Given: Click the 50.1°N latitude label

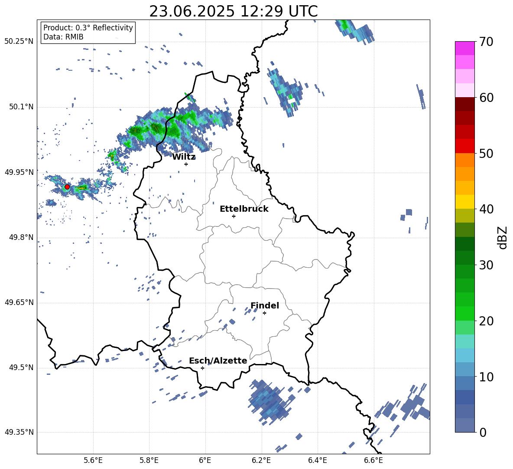Looking at the screenshot, I should 21,107.
